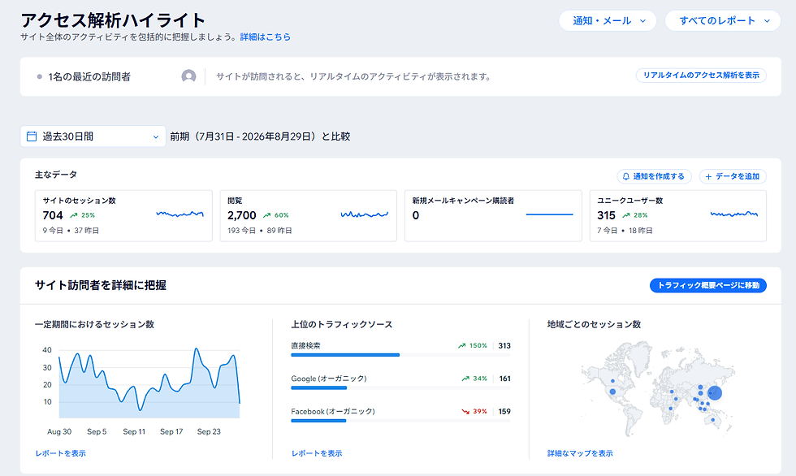Open the 過去30日間 date range dropdown
This screenshot has width=796, height=476.
point(93,136)
